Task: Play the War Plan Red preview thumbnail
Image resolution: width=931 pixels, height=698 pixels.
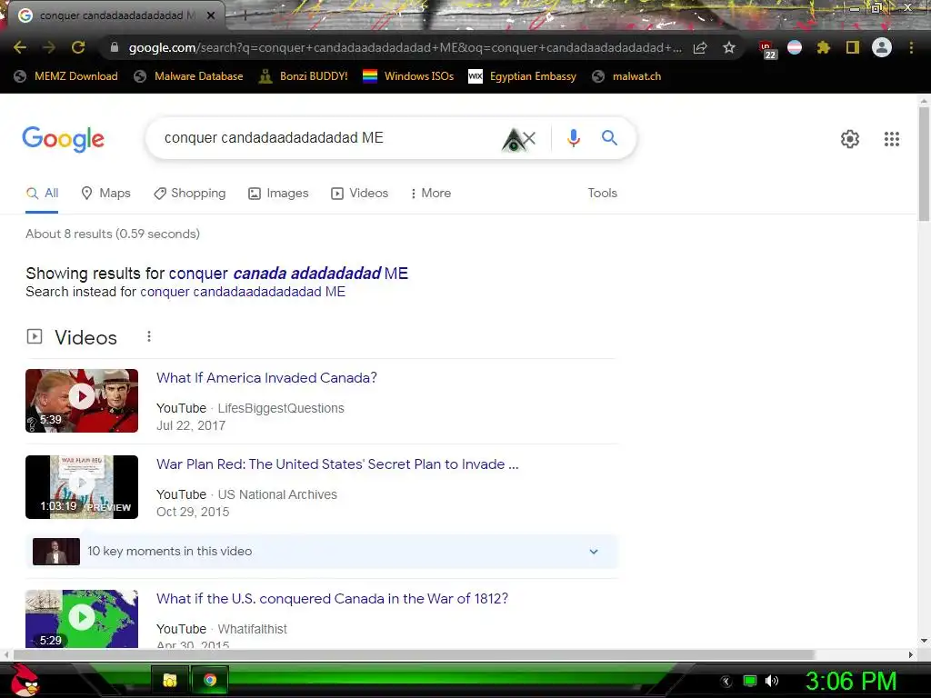Action: (82, 487)
